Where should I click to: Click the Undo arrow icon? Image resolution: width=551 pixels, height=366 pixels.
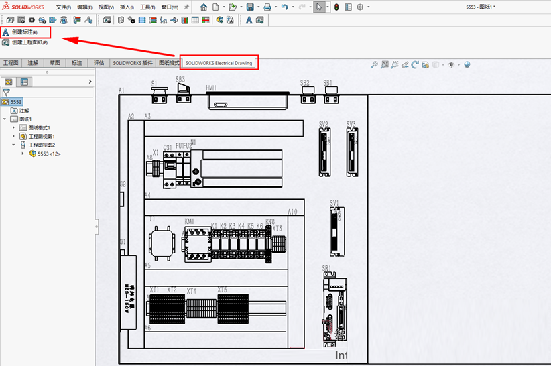tap(284, 7)
